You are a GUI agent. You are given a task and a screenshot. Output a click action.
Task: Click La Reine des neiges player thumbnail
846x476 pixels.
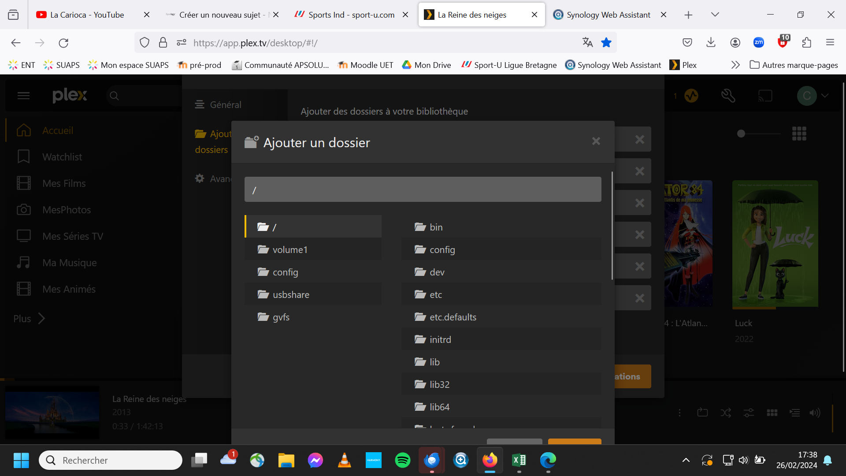click(52, 413)
